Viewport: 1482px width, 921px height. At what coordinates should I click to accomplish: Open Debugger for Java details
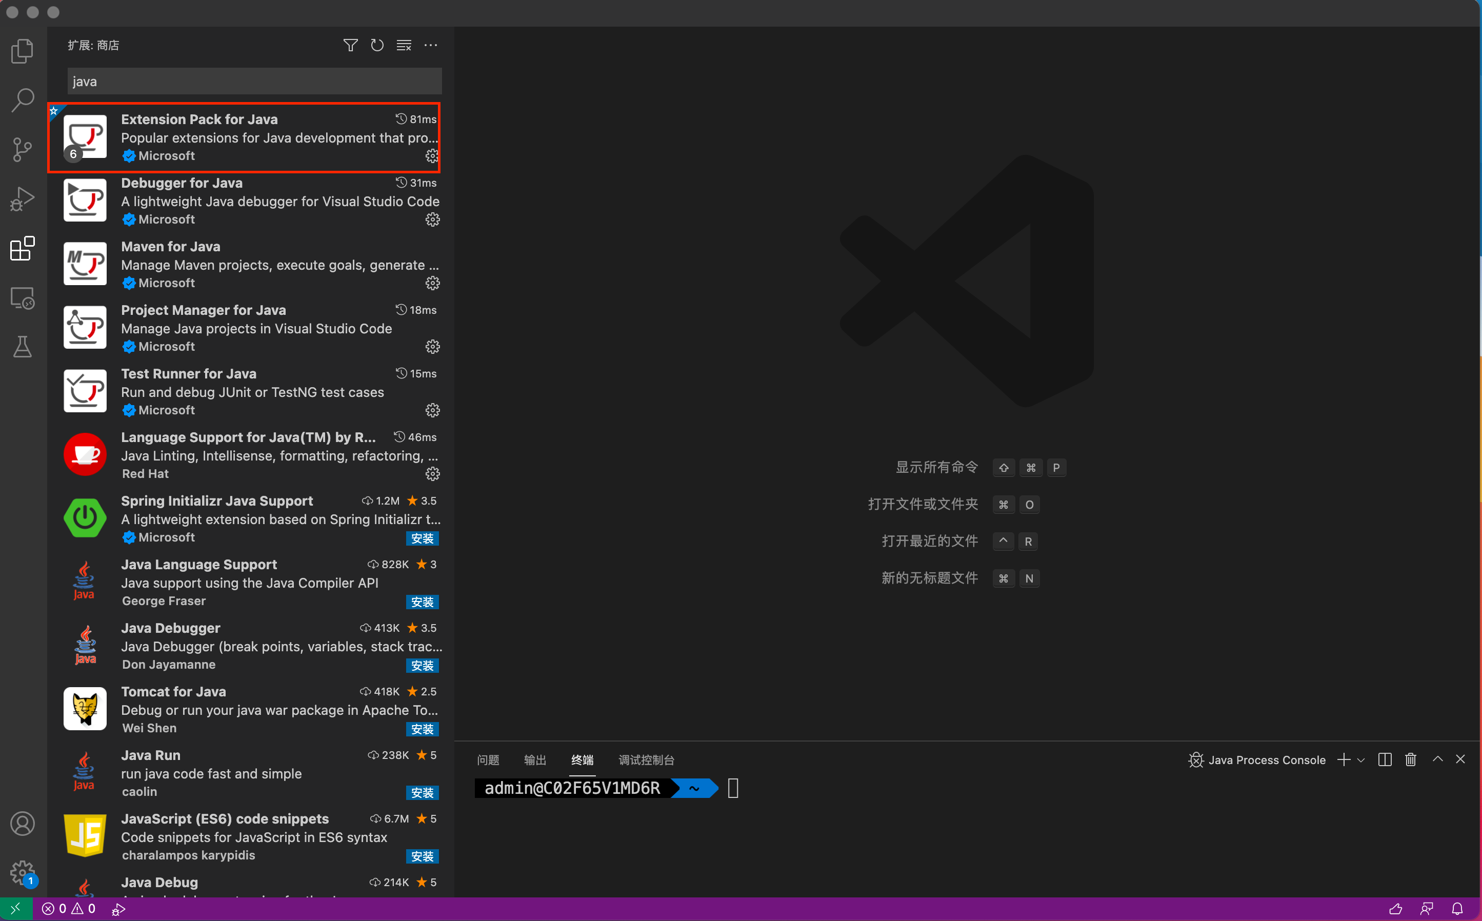pyautogui.click(x=251, y=201)
